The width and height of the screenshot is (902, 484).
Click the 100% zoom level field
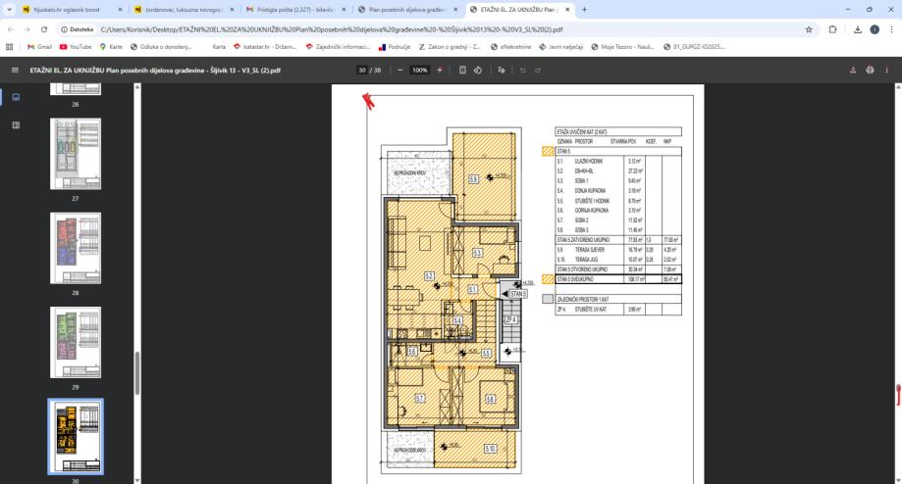click(x=419, y=70)
